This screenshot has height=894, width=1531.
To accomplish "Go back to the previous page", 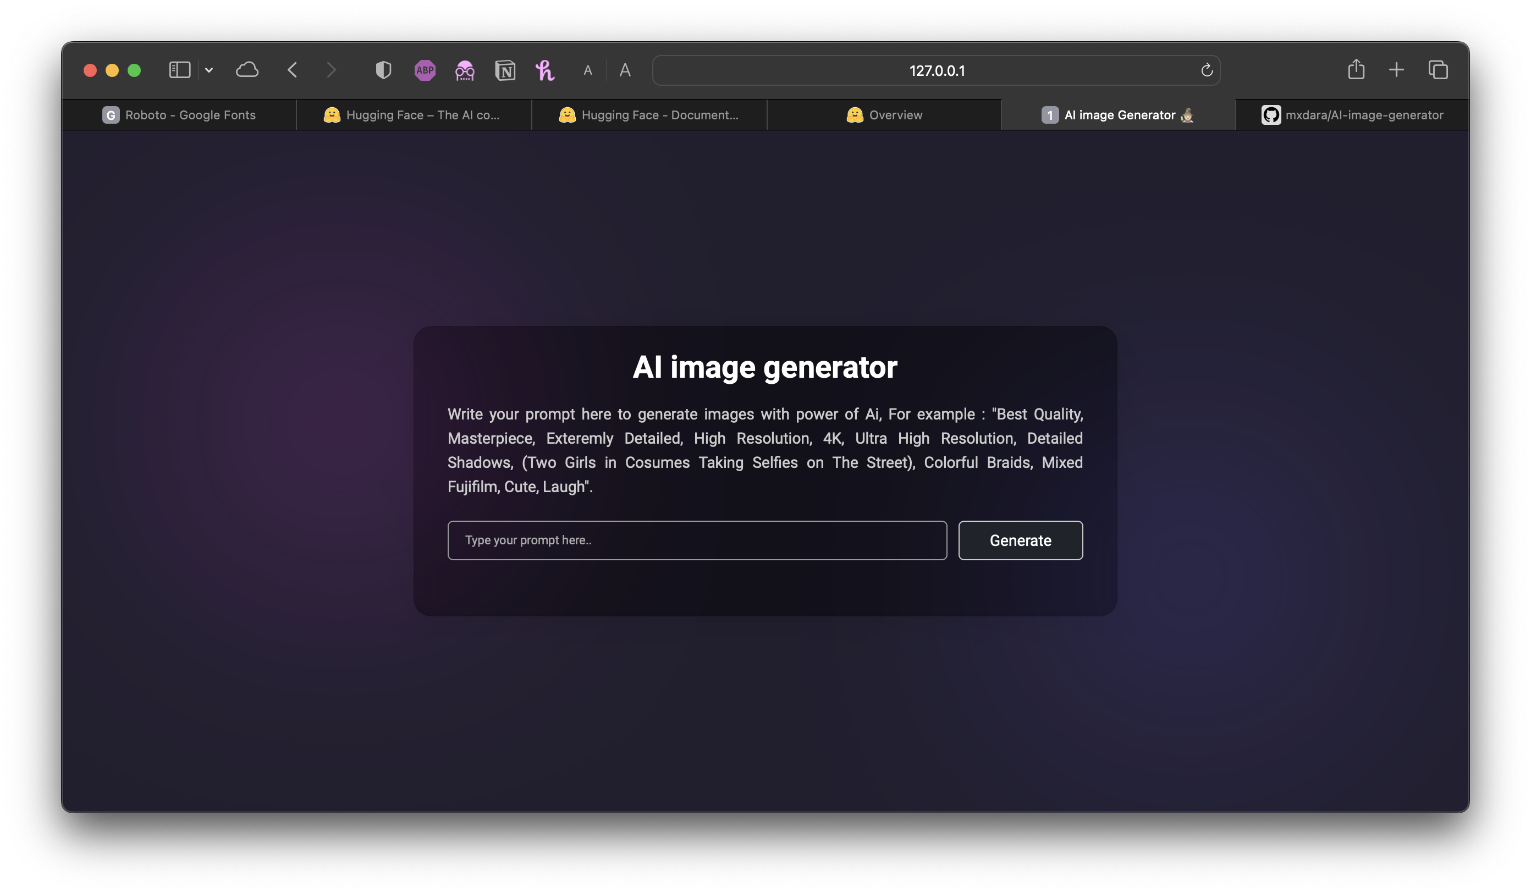I will point(292,70).
